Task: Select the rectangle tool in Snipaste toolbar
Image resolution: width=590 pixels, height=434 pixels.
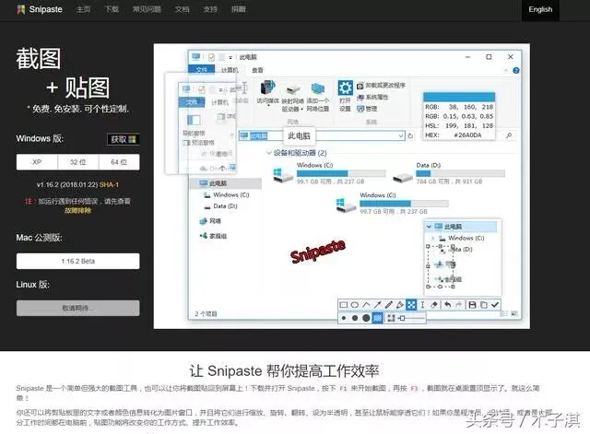Action: coord(343,305)
